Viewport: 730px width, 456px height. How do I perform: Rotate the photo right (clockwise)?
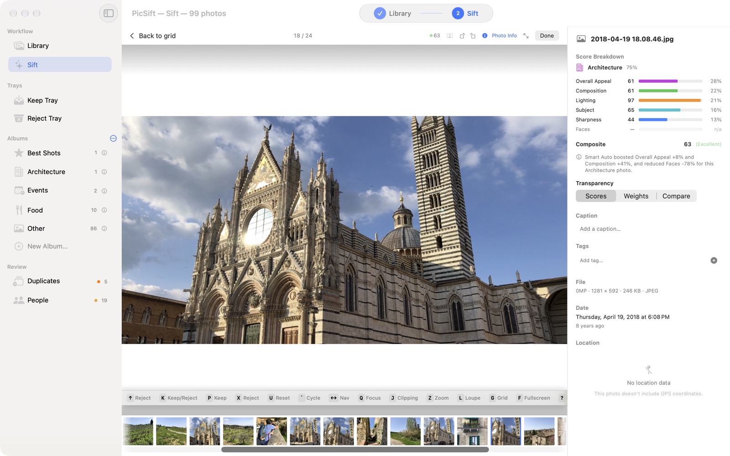[473, 36]
